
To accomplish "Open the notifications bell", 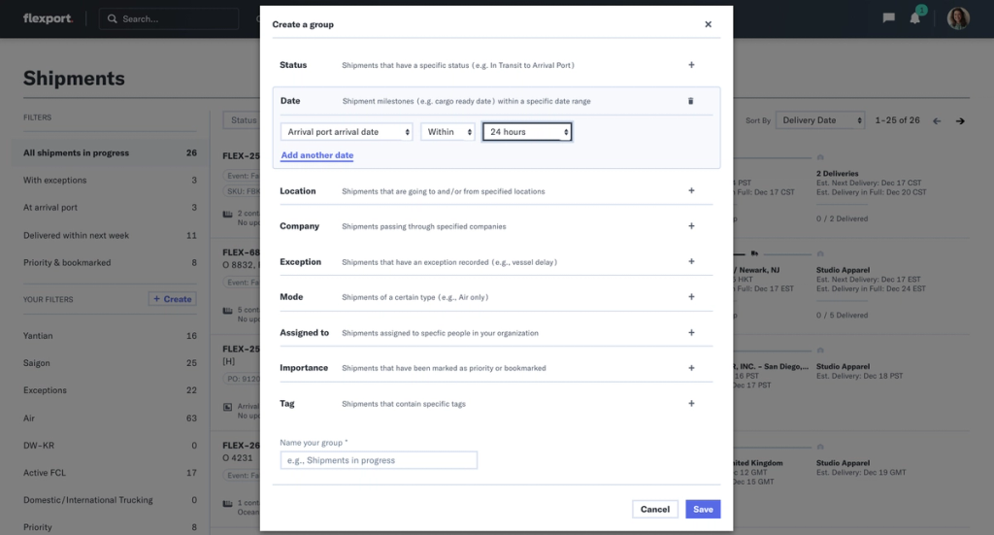I will click(914, 17).
